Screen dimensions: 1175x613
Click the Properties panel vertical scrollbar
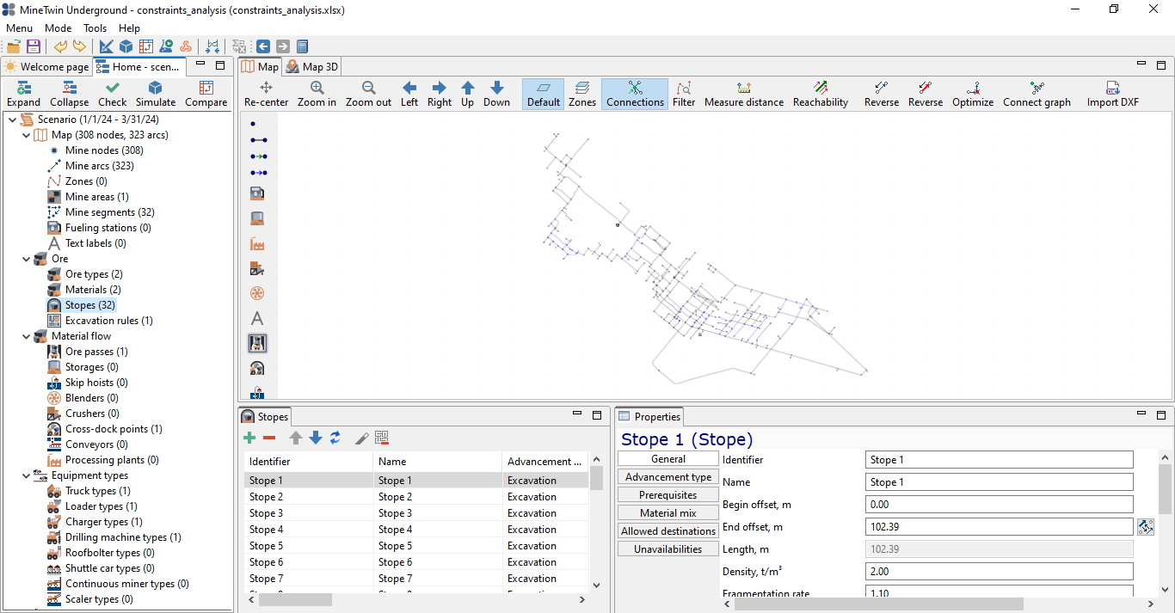click(x=1166, y=488)
